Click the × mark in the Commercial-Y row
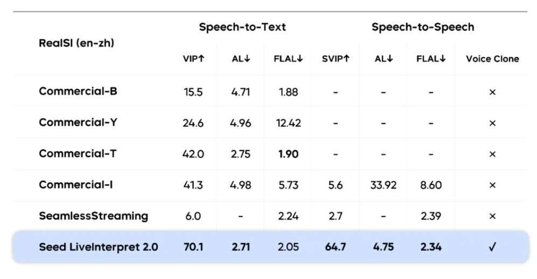This screenshot has height=279, width=537. click(492, 123)
